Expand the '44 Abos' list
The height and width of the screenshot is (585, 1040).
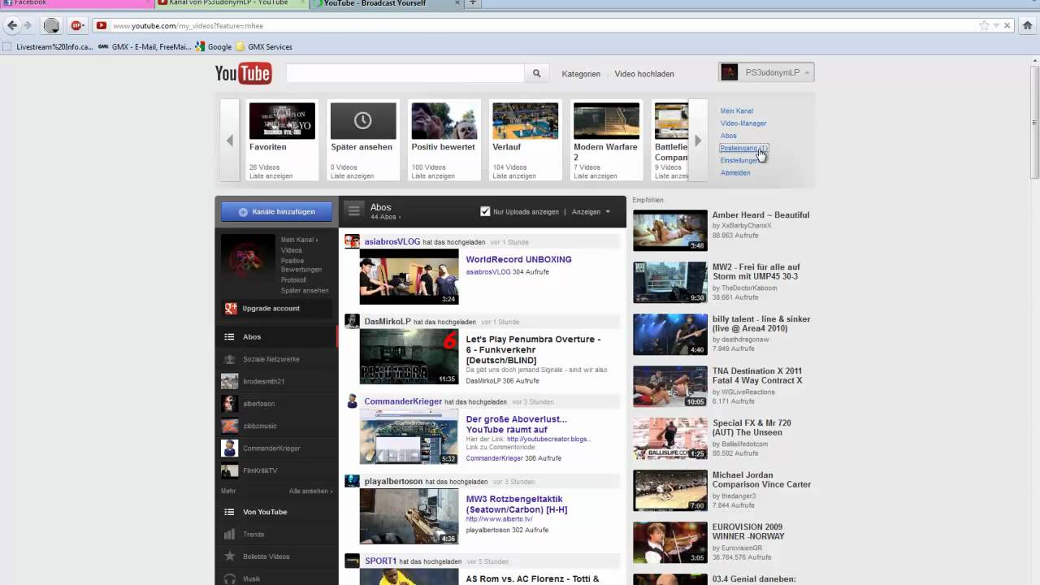pos(386,217)
